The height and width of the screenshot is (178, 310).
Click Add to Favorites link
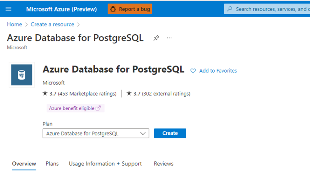(x=218, y=71)
